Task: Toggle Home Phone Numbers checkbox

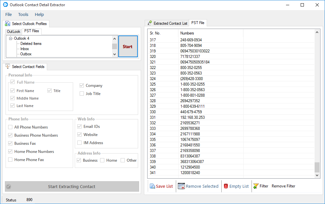Action: 10,152
